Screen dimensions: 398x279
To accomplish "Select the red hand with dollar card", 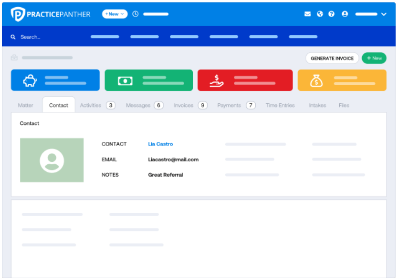I will [245, 80].
